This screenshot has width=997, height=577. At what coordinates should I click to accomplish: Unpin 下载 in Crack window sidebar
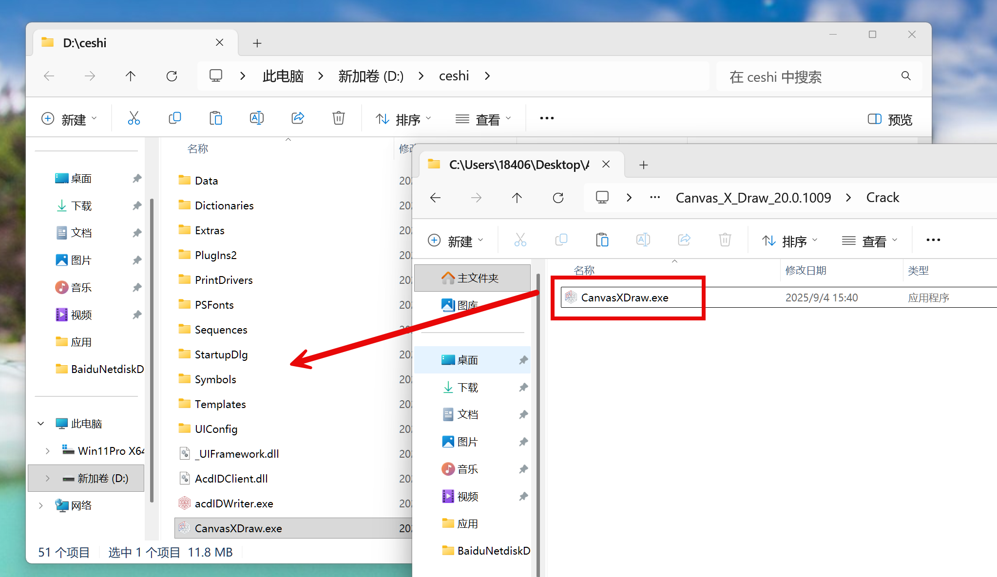(523, 388)
